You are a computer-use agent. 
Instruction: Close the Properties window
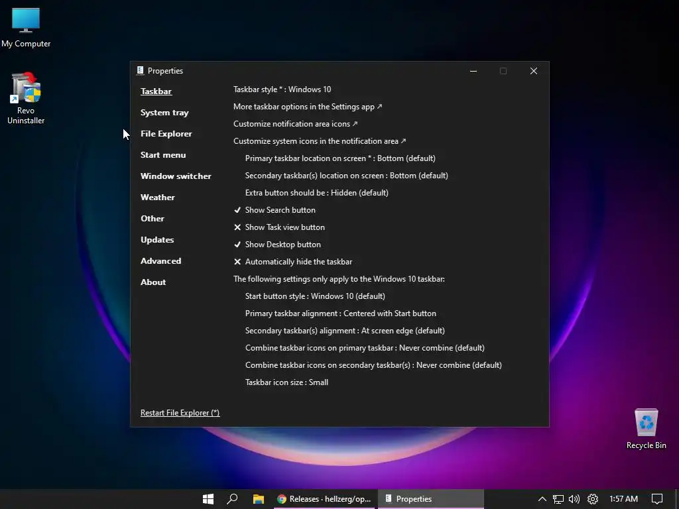pos(534,71)
